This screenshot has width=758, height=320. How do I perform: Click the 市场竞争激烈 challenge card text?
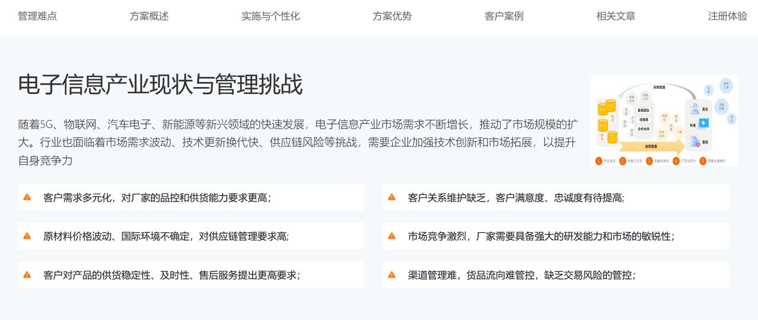tap(541, 236)
